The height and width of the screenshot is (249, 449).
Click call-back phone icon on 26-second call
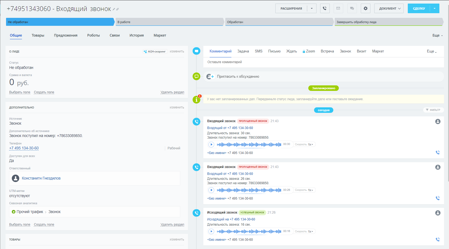pos(438,198)
